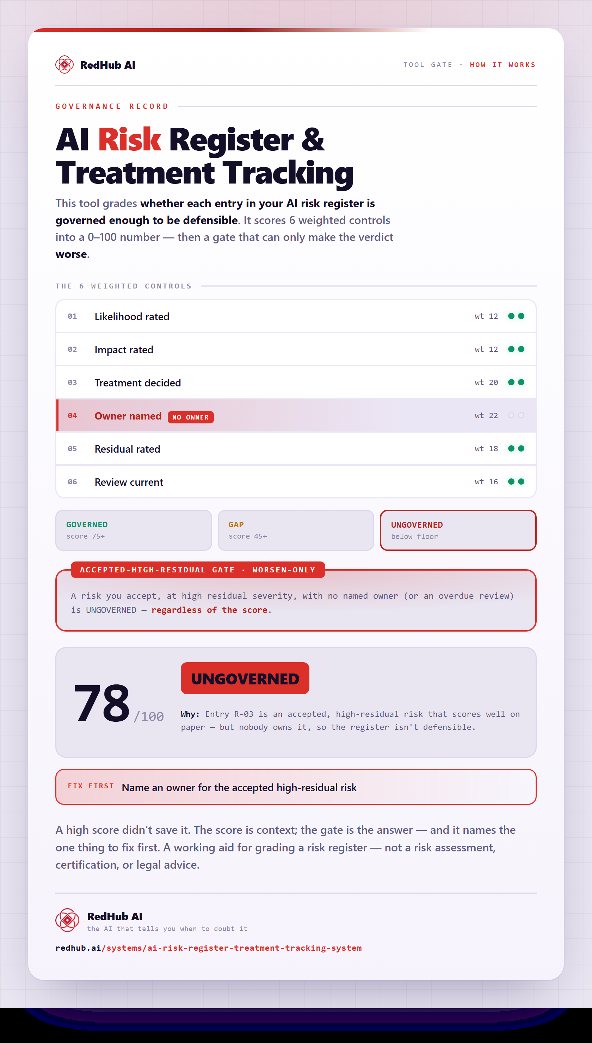592x1043 pixels.
Task: Click status dots beside Treatment decided
Action: click(516, 382)
